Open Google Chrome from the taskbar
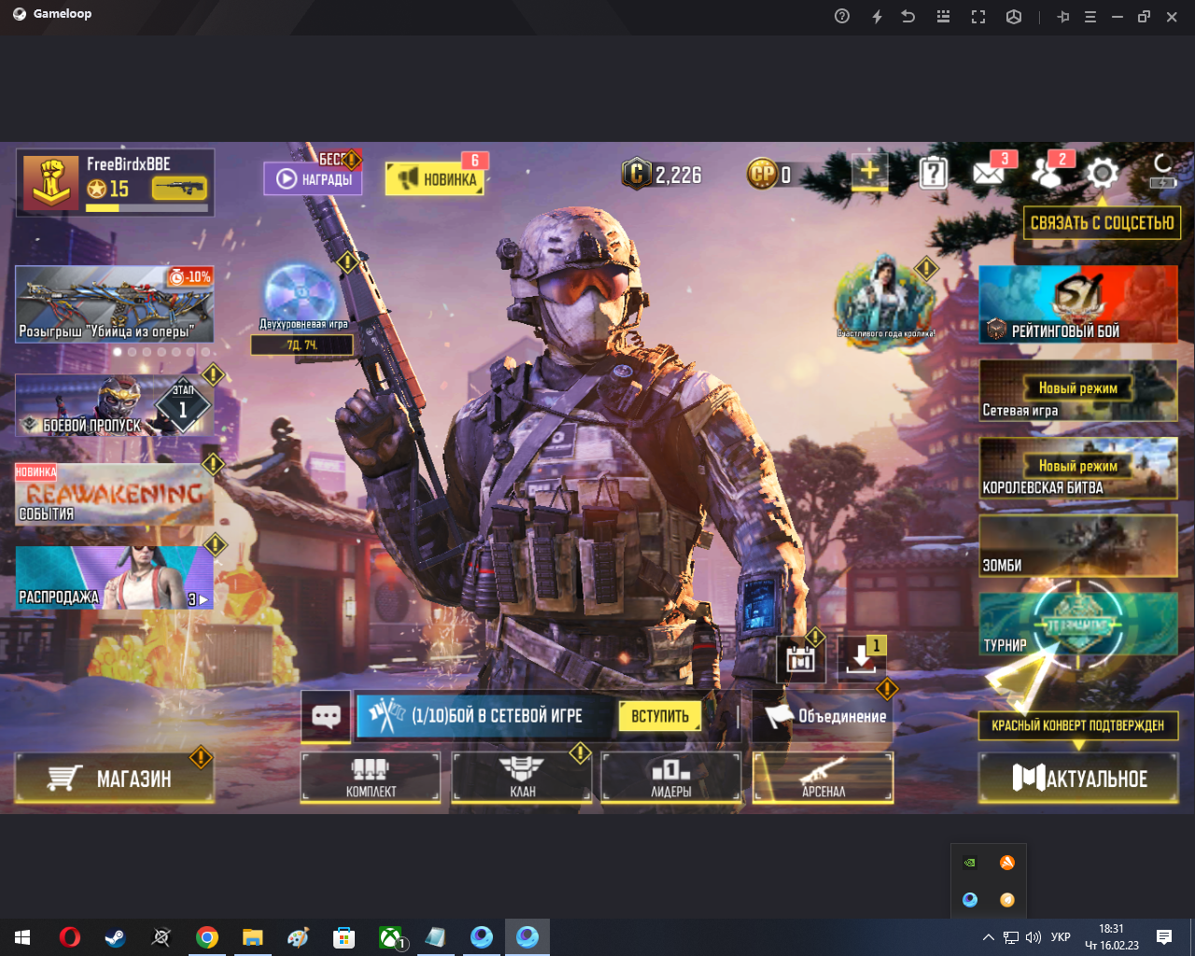This screenshot has height=956, width=1195. click(x=206, y=937)
